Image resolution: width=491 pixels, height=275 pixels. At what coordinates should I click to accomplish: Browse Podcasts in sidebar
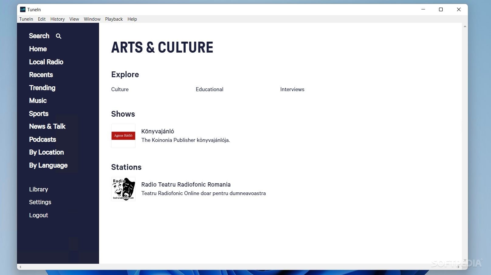pyautogui.click(x=43, y=139)
